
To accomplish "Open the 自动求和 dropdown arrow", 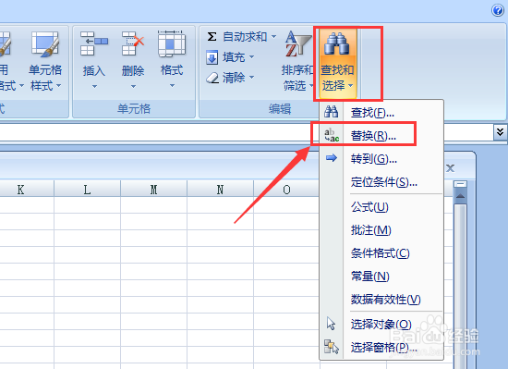I will point(273,36).
